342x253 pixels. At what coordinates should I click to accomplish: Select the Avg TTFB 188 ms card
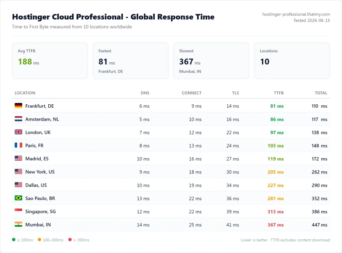(50, 61)
